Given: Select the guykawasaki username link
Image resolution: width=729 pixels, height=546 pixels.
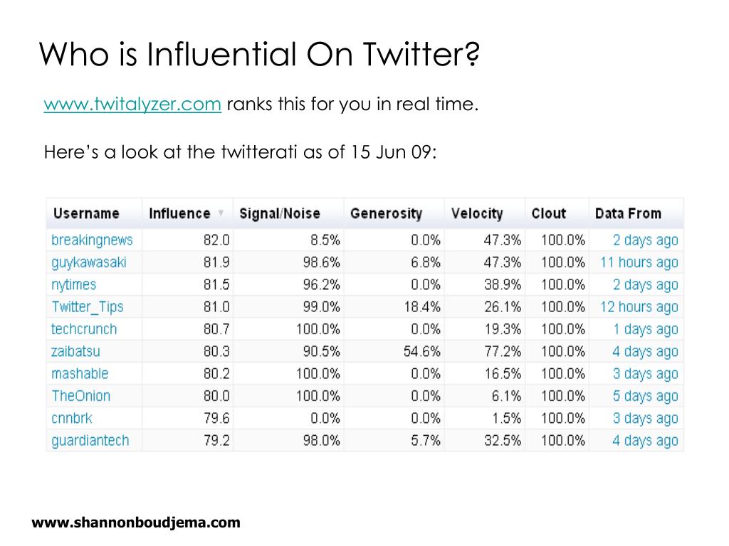Looking at the screenshot, I should [x=89, y=262].
